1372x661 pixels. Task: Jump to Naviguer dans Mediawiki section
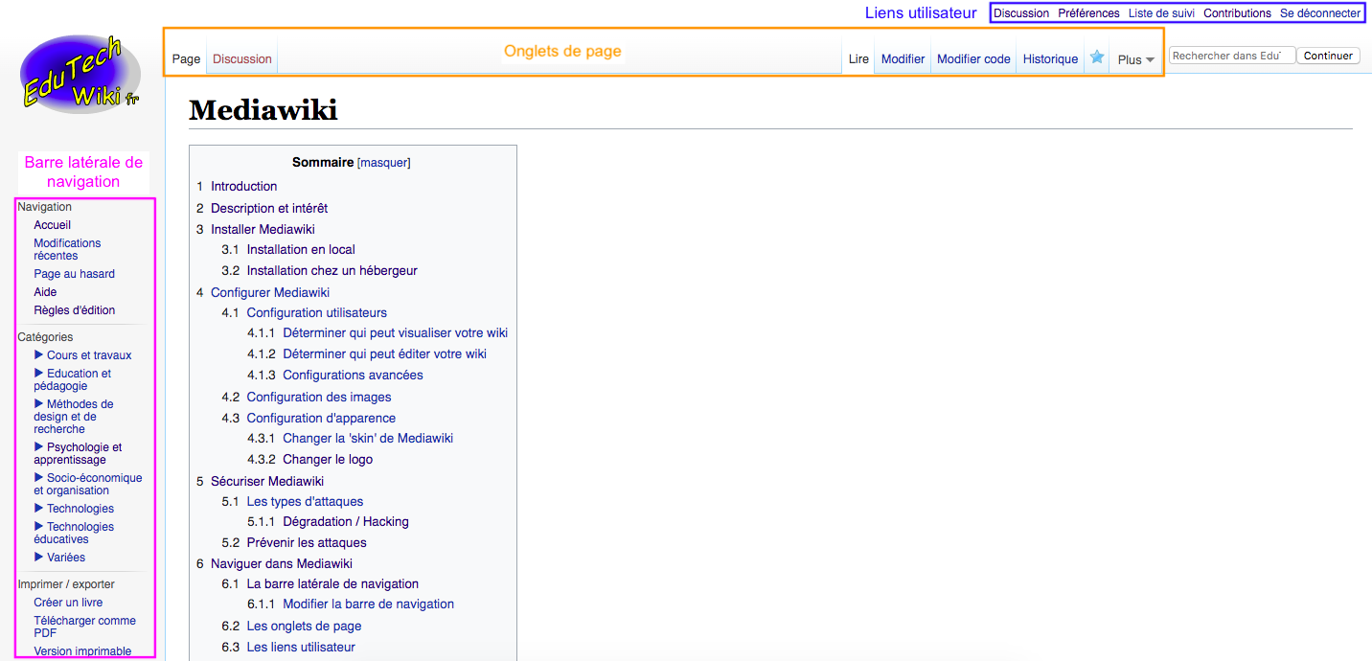[282, 563]
